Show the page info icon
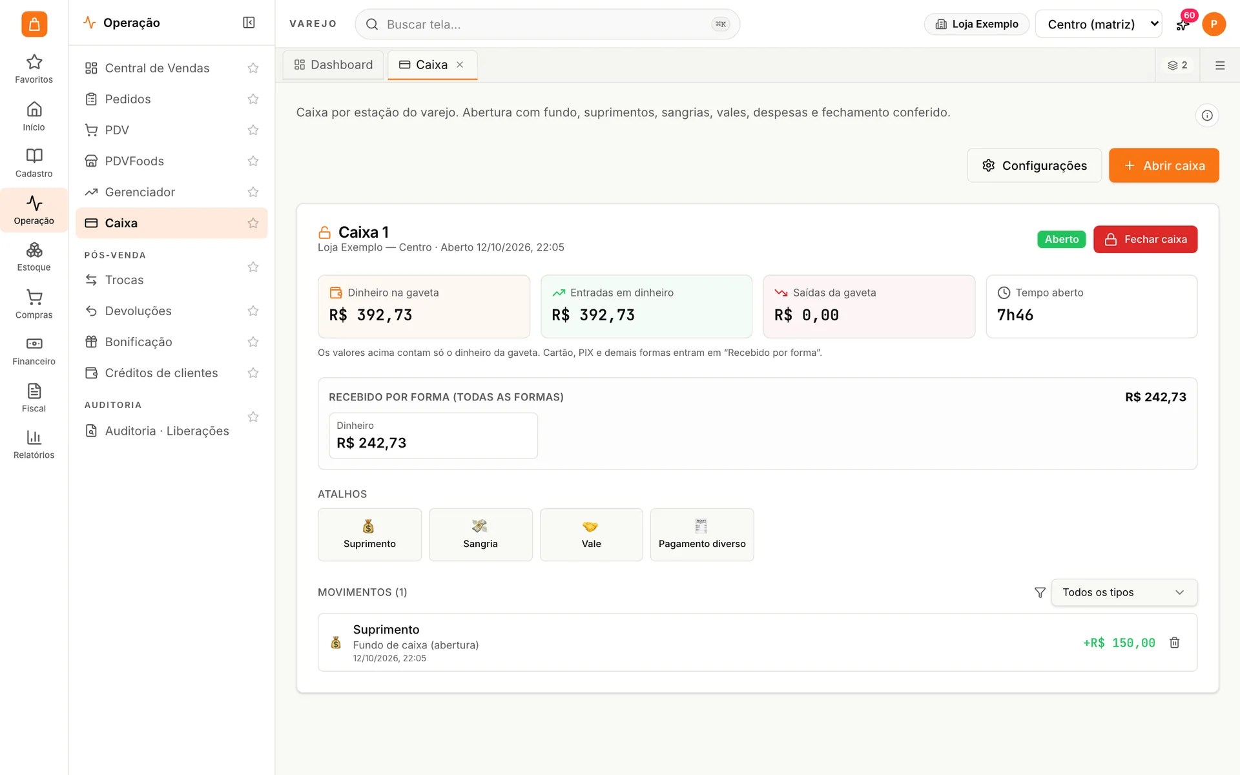The height and width of the screenshot is (775, 1240). 1206,116
